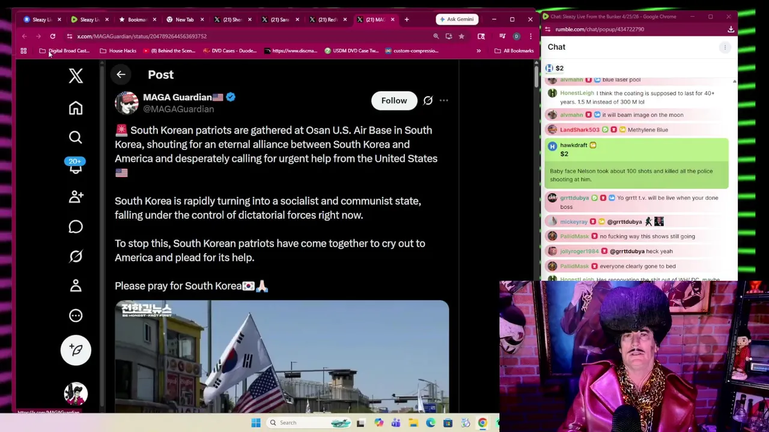Switch to the (21) Sara X tab
This screenshot has width=769, height=432.
tap(279, 19)
